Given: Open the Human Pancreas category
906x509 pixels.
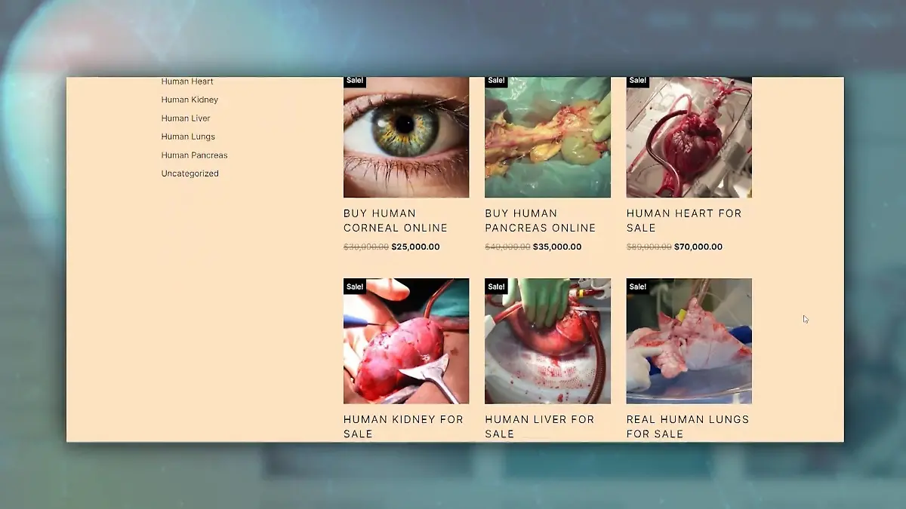Looking at the screenshot, I should tap(194, 155).
